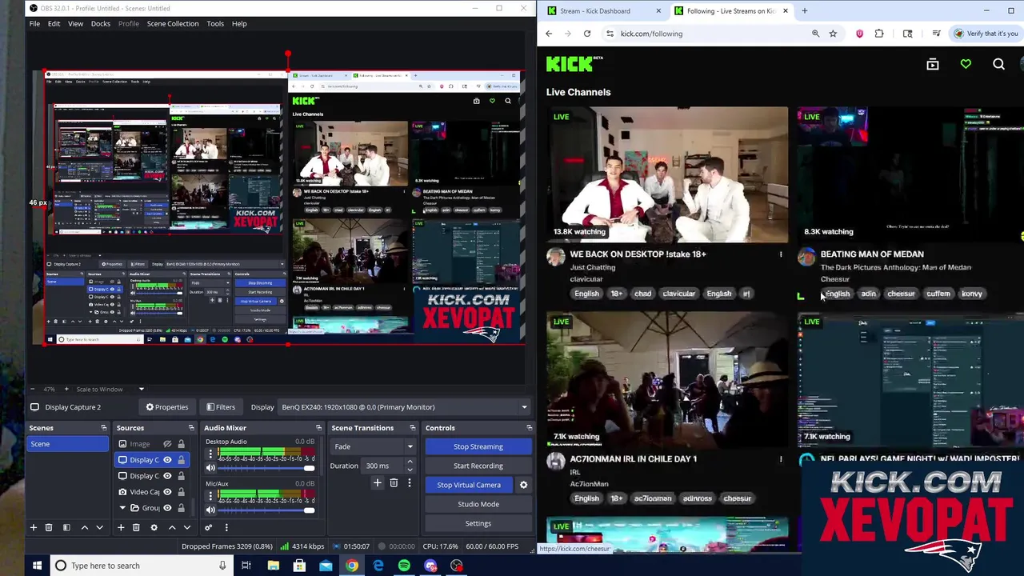This screenshot has height=576, width=1024.
Task: Open Chrome Extensions puzzle icon
Action: [879, 34]
